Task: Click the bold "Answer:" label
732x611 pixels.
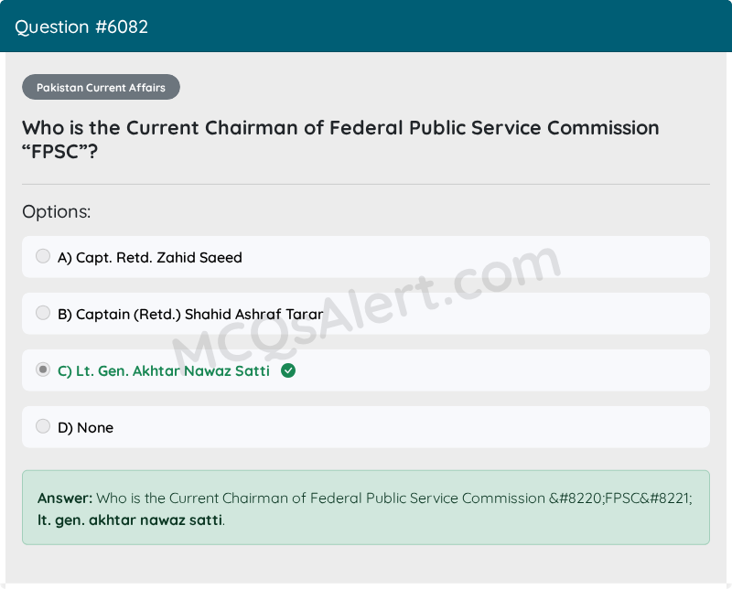Action: 65,498
